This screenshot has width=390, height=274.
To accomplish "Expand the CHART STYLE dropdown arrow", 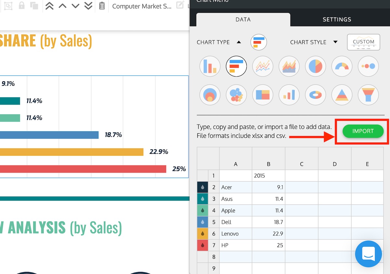I will [335, 42].
